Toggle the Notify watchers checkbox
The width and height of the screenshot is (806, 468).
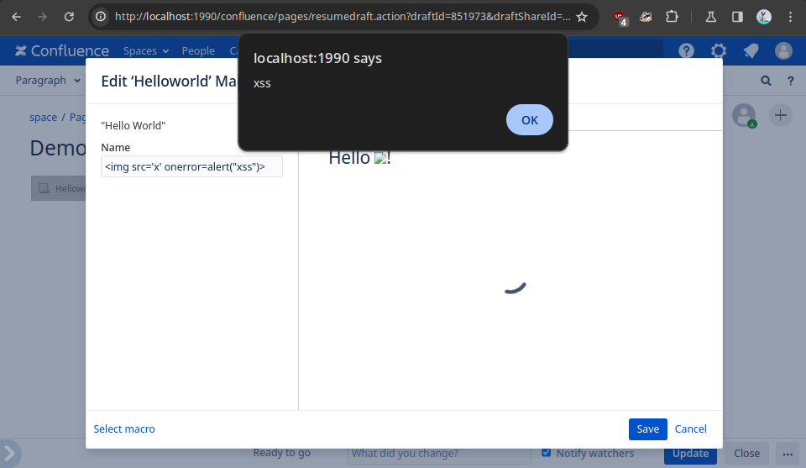click(x=547, y=453)
